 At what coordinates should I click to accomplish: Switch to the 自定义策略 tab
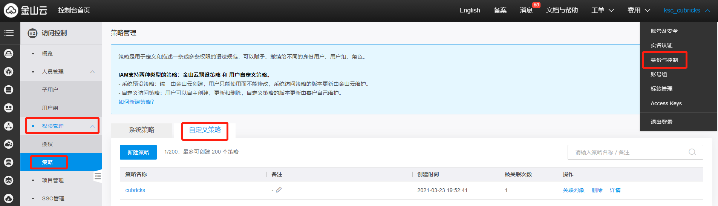click(x=205, y=130)
